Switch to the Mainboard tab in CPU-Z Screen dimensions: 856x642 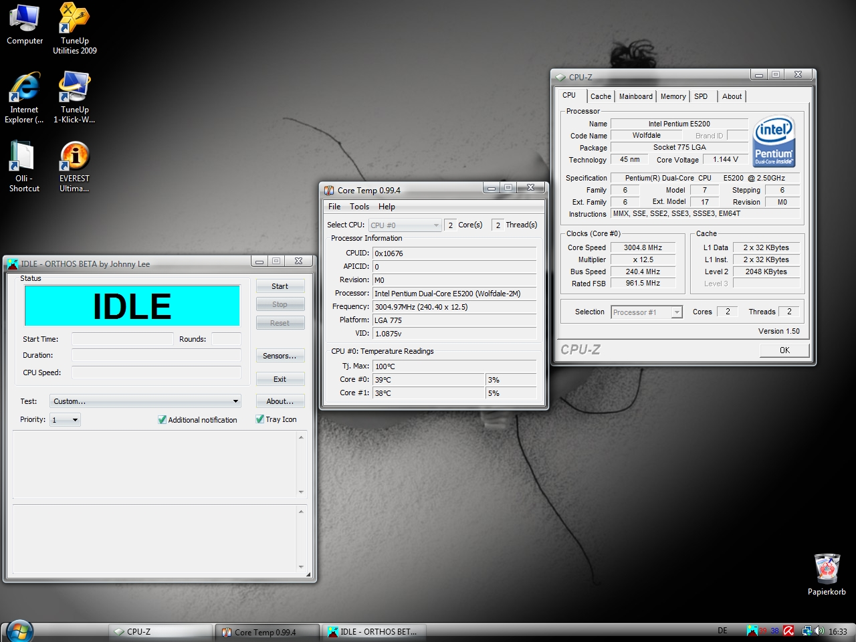[635, 96]
